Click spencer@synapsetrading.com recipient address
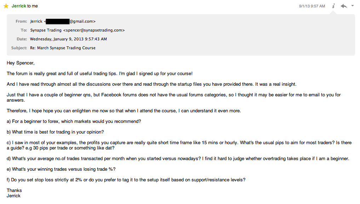 (94, 30)
